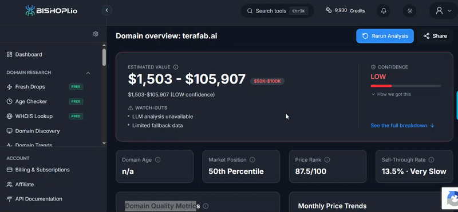The height and width of the screenshot is (212, 458).
Task: Expand 'How we got this'
Action: [x=391, y=94]
